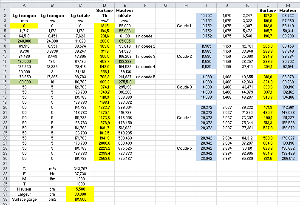
Task: Click blue cell 14,080 in row 14
Action: coord(206,77)
